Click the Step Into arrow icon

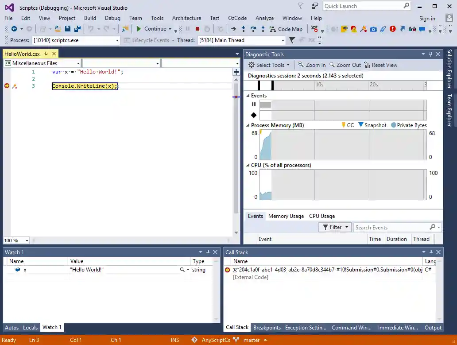point(244,29)
